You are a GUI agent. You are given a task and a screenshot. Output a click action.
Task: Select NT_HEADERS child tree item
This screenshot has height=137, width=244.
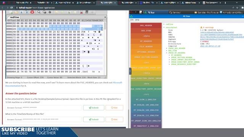tap(176, 55)
